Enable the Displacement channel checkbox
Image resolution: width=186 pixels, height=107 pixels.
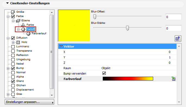click(x=13, y=90)
